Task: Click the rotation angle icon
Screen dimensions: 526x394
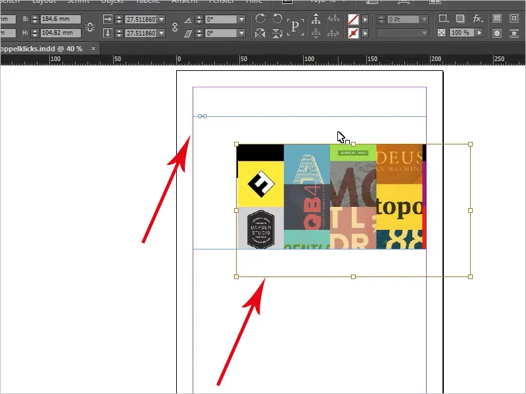Action: click(188, 20)
